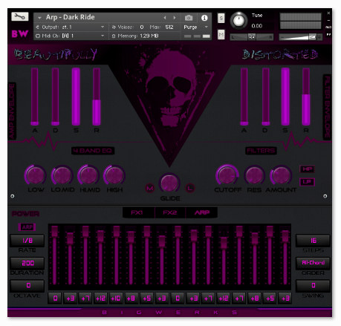The width and height of the screenshot is (341, 326).
Task: Adjust the Tune knob
Action: (238, 21)
